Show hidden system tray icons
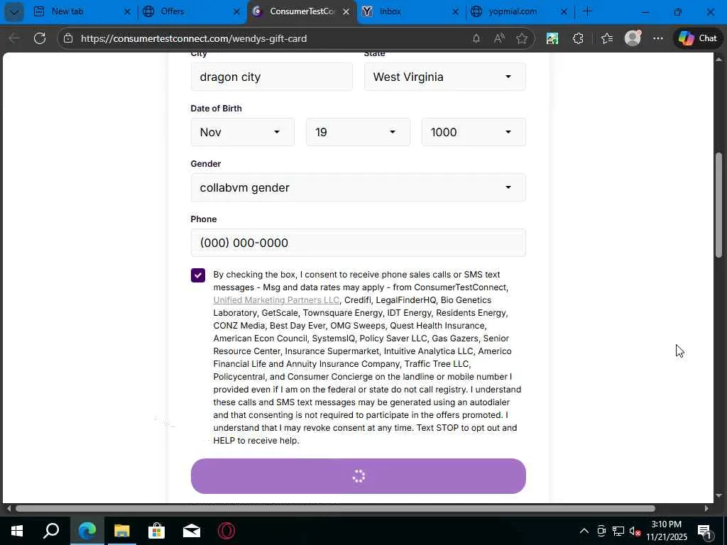Viewport: 727px width, 545px height. click(584, 531)
